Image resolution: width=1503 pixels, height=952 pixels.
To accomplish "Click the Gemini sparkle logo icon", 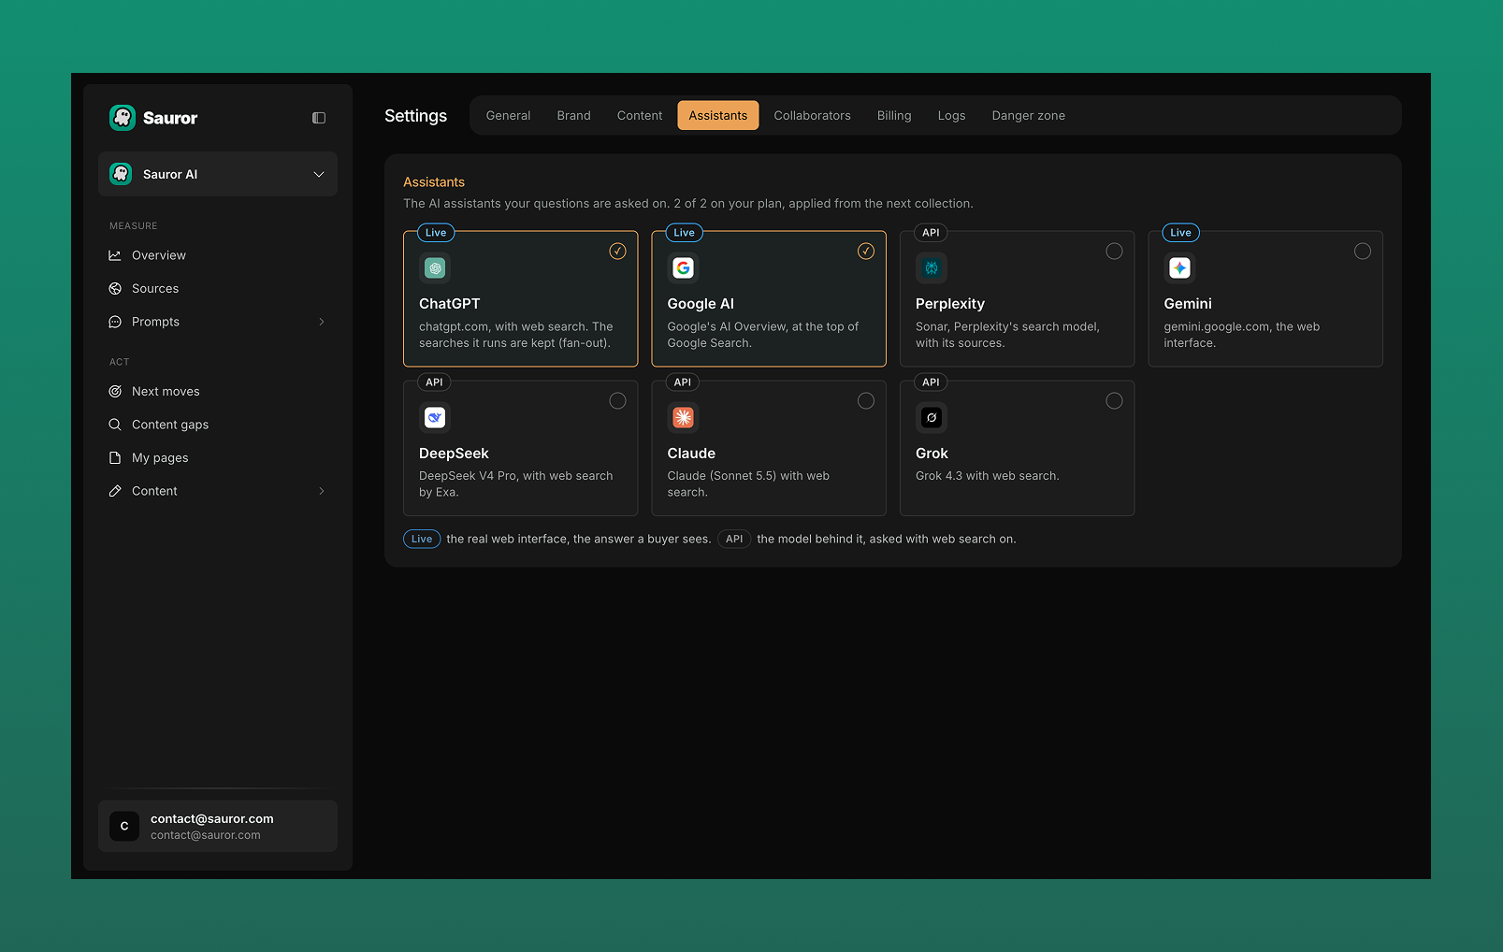I will tap(1180, 268).
